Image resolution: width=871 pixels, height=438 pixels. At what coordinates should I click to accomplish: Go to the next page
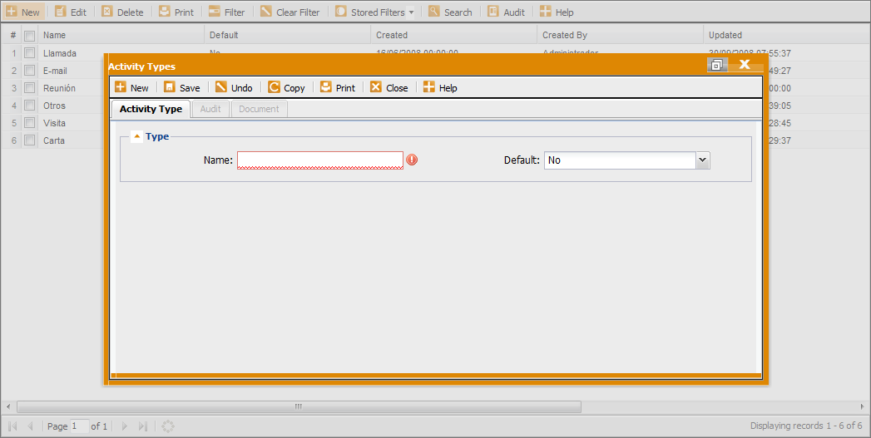(125, 426)
